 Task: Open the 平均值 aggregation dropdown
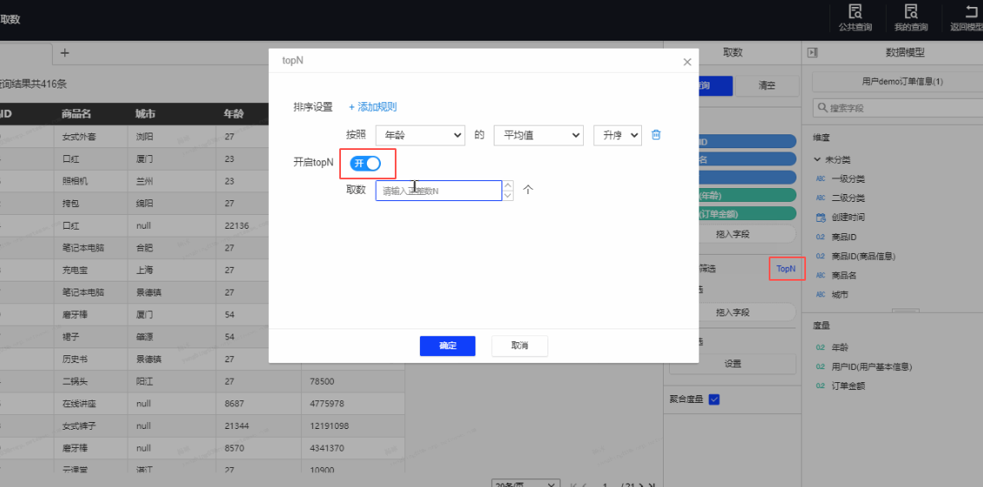538,135
